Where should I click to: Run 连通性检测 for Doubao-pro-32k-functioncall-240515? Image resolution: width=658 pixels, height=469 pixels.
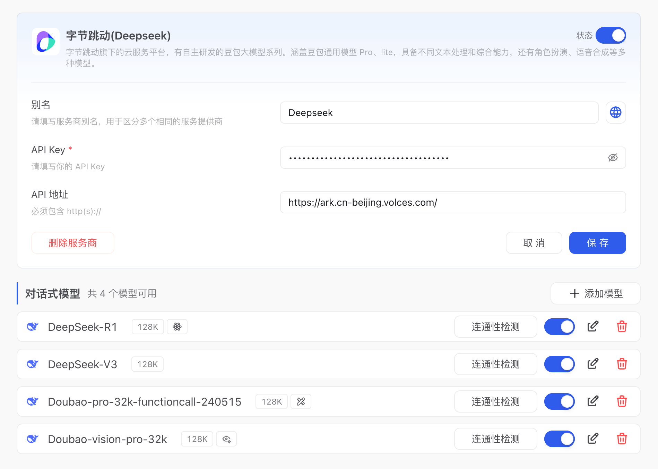tap(496, 401)
